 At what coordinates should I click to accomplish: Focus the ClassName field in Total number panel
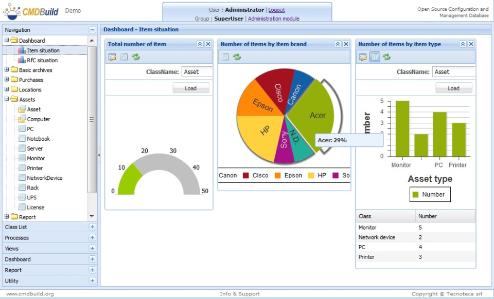[x=197, y=72]
